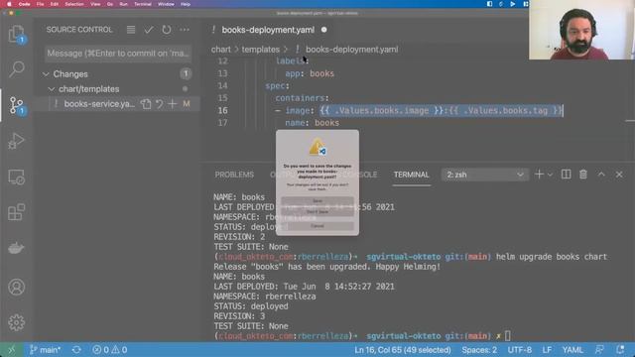
Task: Open the Selection menu
Action: pos(74,4)
